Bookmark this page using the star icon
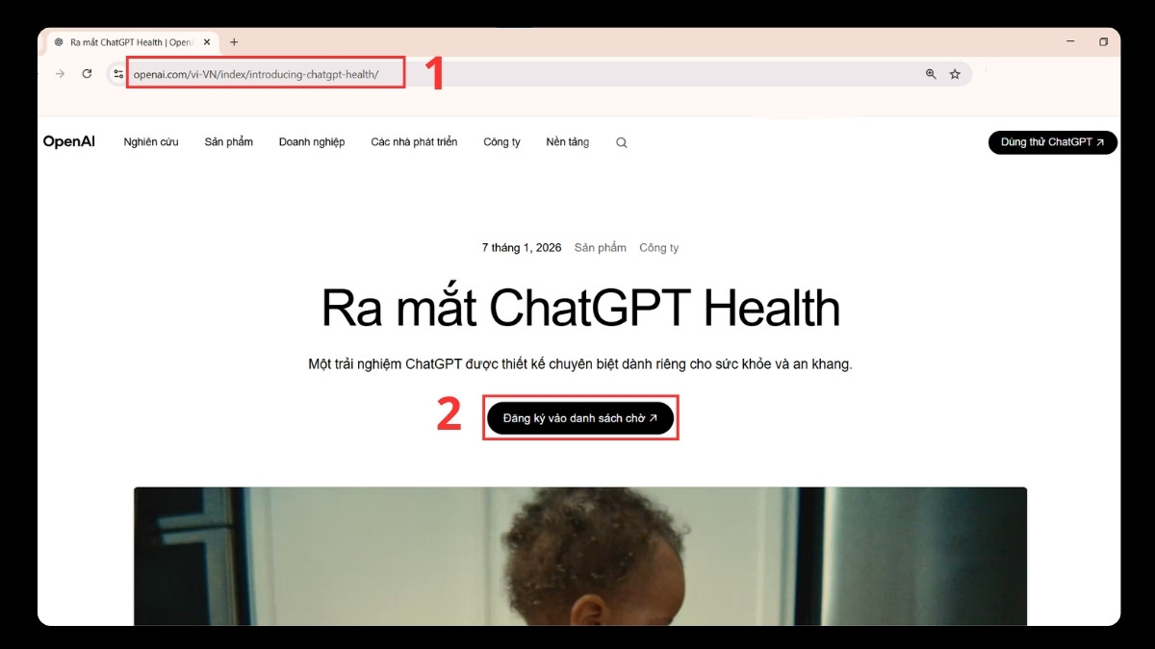 [x=953, y=72]
